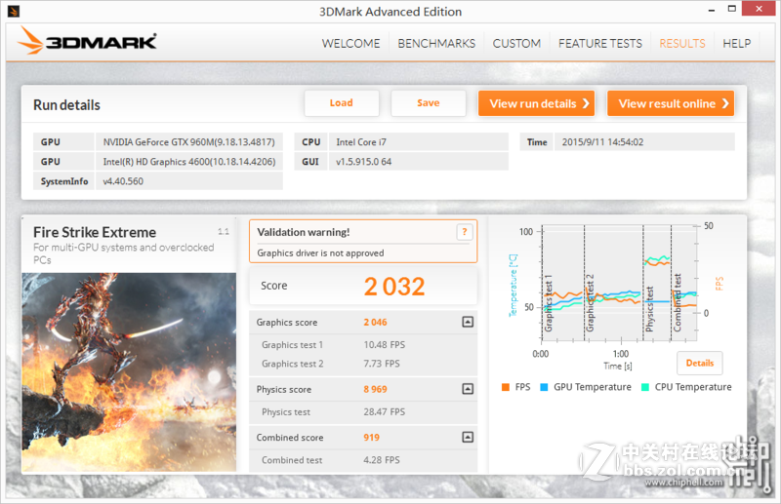Click Graphics test 1 value 10.48 FPS

coord(384,345)
